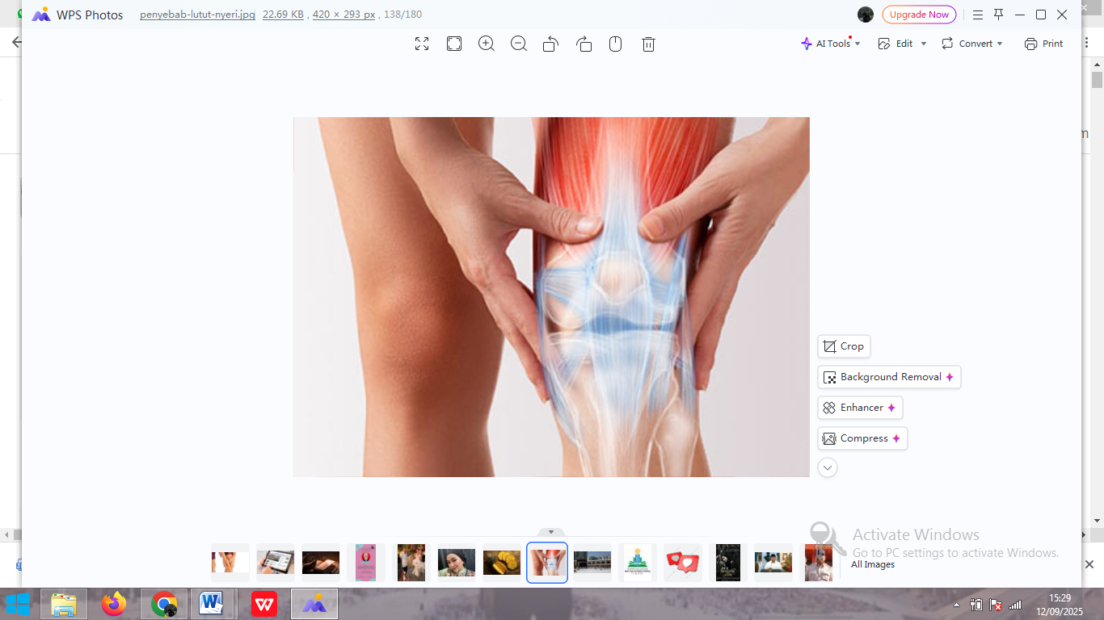Select the woman in hijab thumbnail
This screenshot has height=620, width=1104.
pyautogui.click(x=457, y=563)
